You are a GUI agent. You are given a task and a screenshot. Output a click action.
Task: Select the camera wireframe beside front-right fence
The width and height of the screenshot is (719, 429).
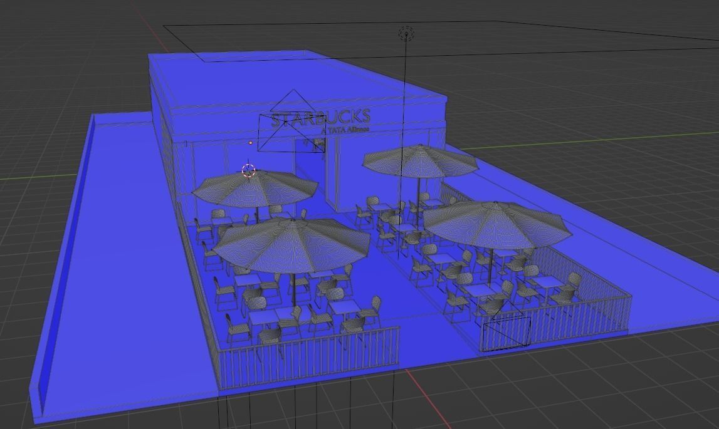[506, 326]
